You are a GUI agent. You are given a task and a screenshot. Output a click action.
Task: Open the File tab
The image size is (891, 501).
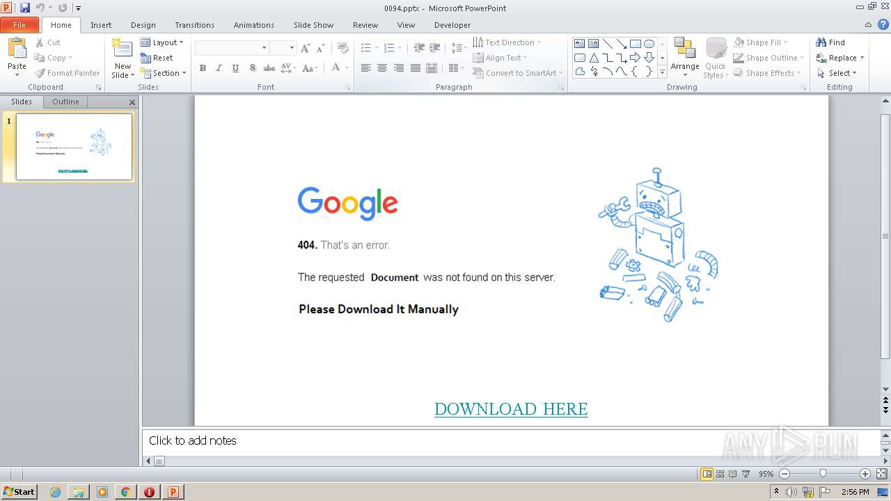coord(19,25)
